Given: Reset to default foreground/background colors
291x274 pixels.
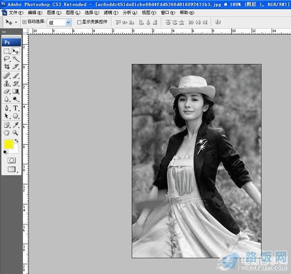Looking at the screenshot, I should 5,152.
